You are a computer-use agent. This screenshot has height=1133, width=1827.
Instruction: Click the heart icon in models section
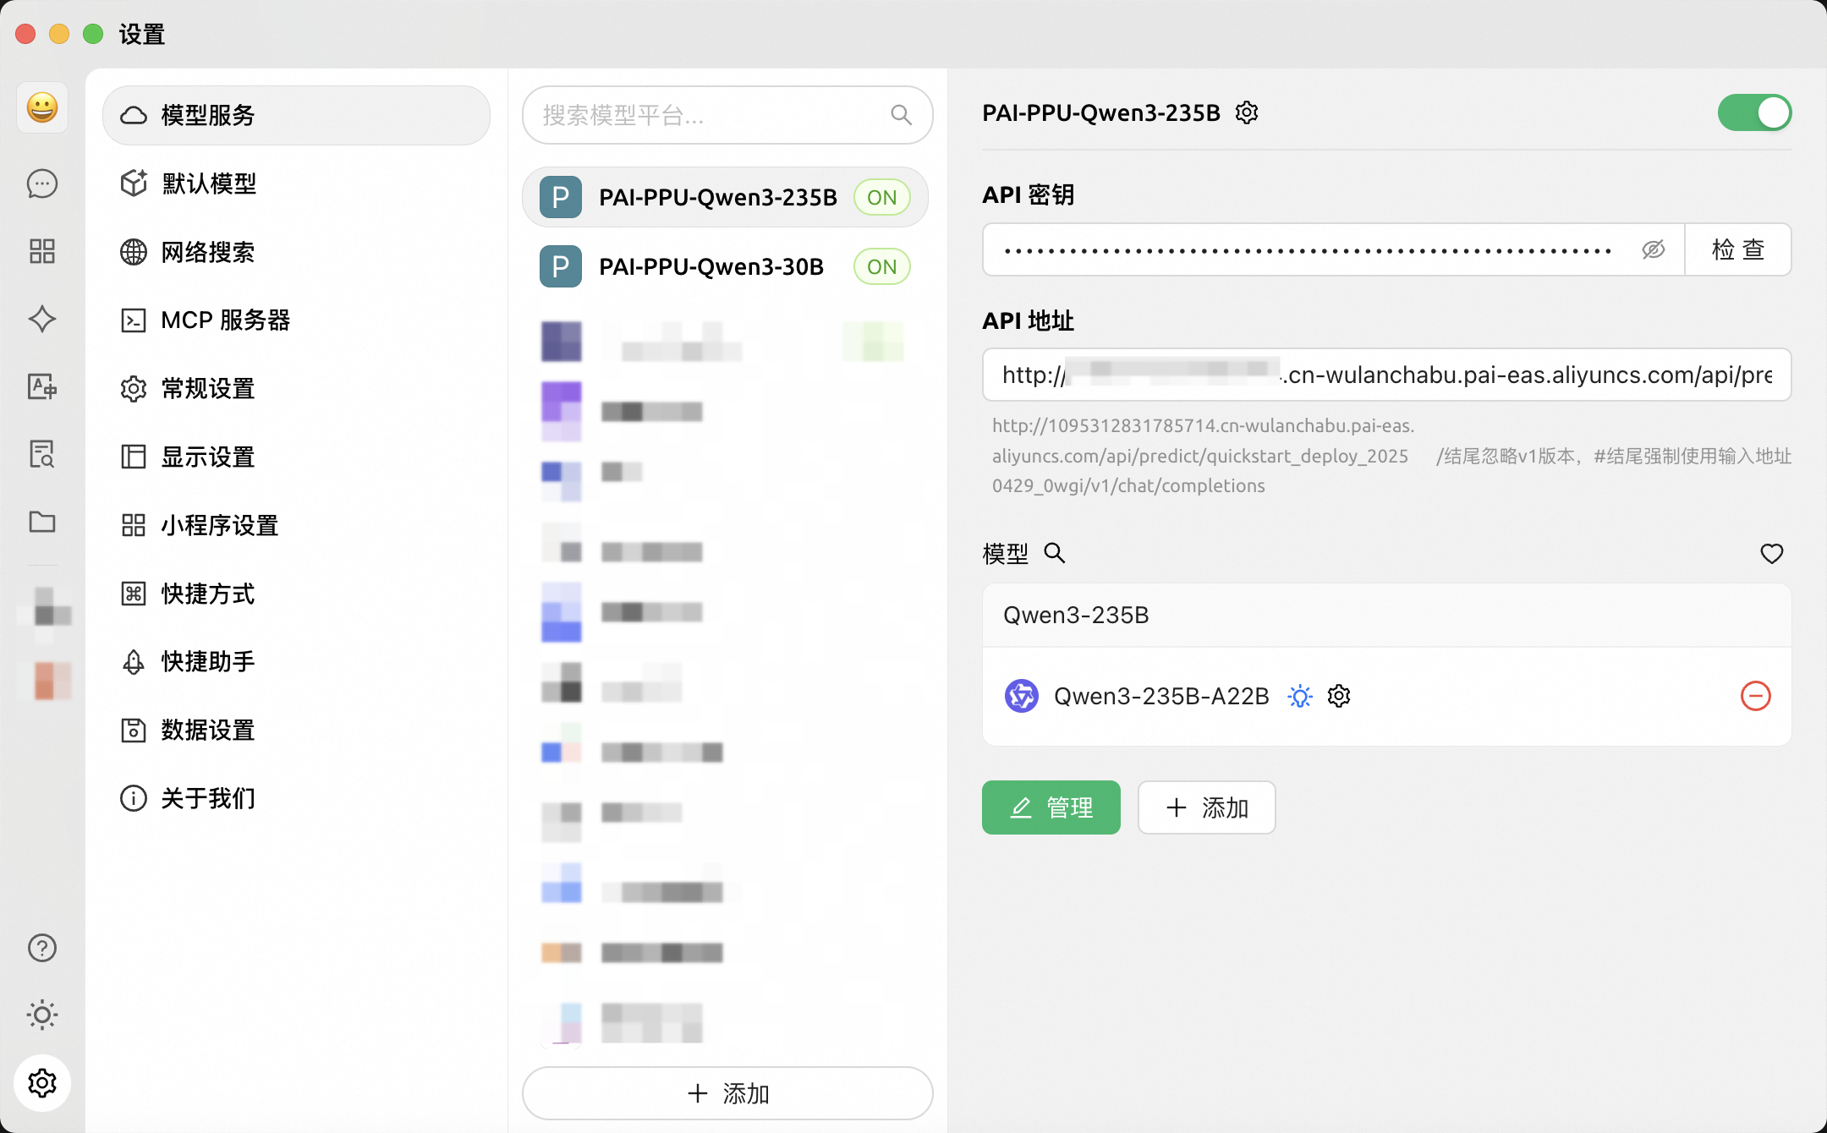[x=1771, y=554]
